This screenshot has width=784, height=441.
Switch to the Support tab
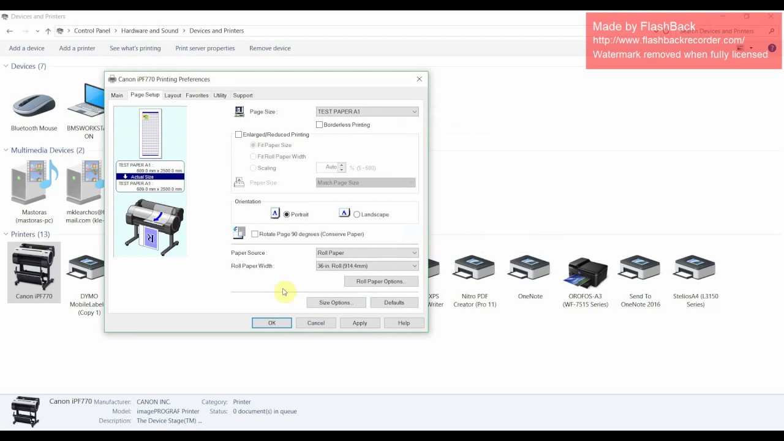243,96
